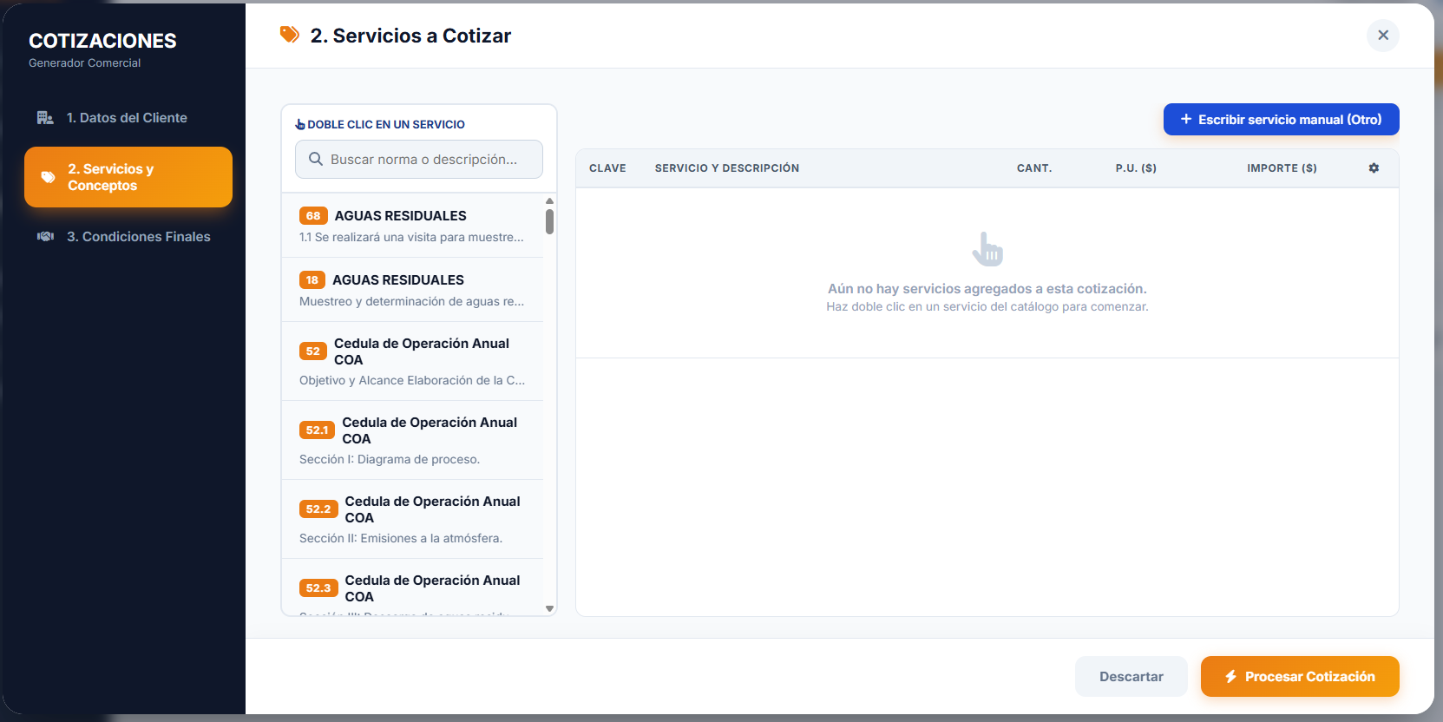This screenshot has height=722, width=1443.
Task: Click the building icon beside Datos del Cliente
Action: [45, 118]
